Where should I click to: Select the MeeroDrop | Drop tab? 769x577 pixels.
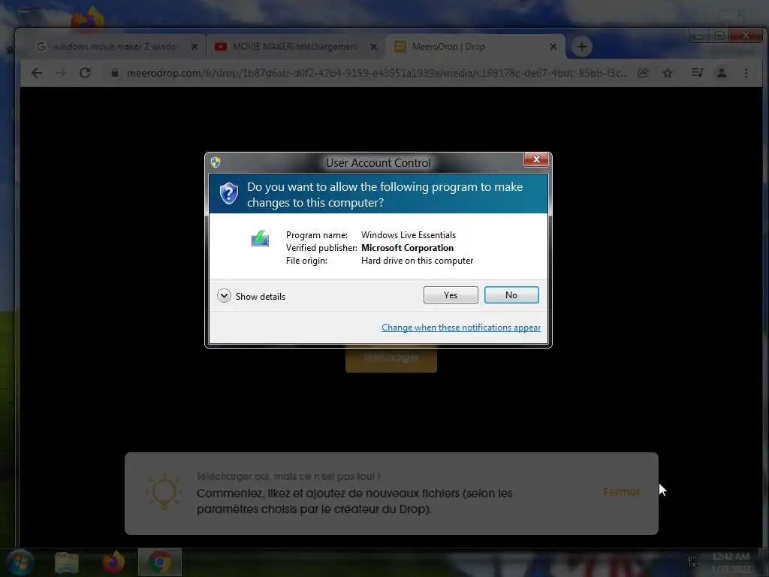tap(475, 47)
